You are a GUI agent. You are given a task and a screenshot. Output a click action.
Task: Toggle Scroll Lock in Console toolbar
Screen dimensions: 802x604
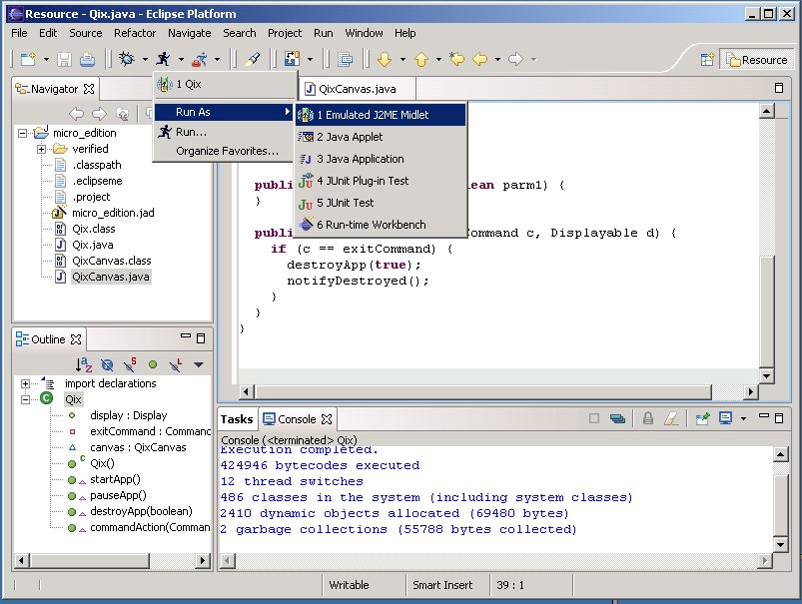click(648, 419)
